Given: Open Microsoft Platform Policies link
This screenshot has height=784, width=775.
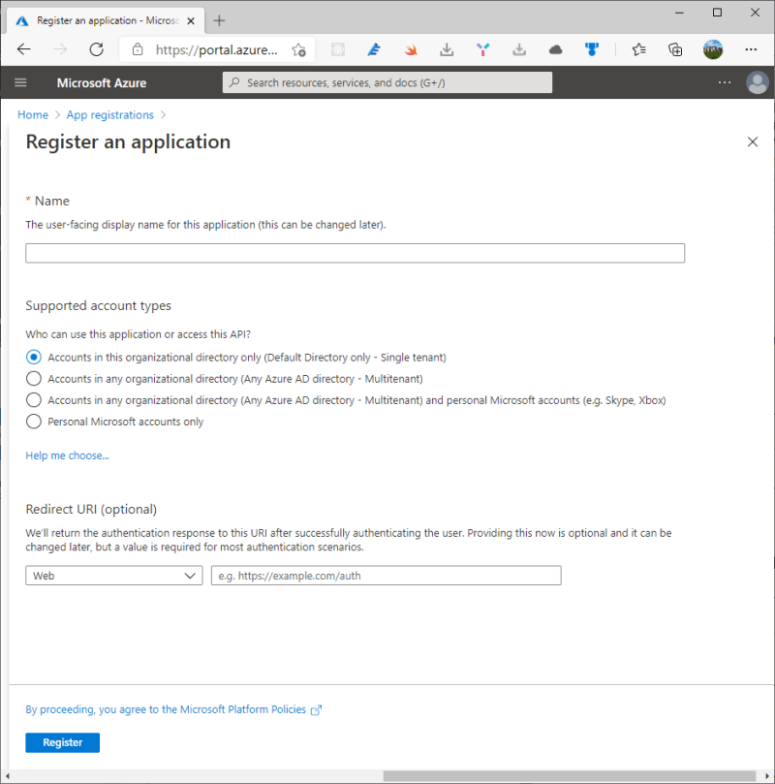Looking at the screenshot, I should pos(173,709).
